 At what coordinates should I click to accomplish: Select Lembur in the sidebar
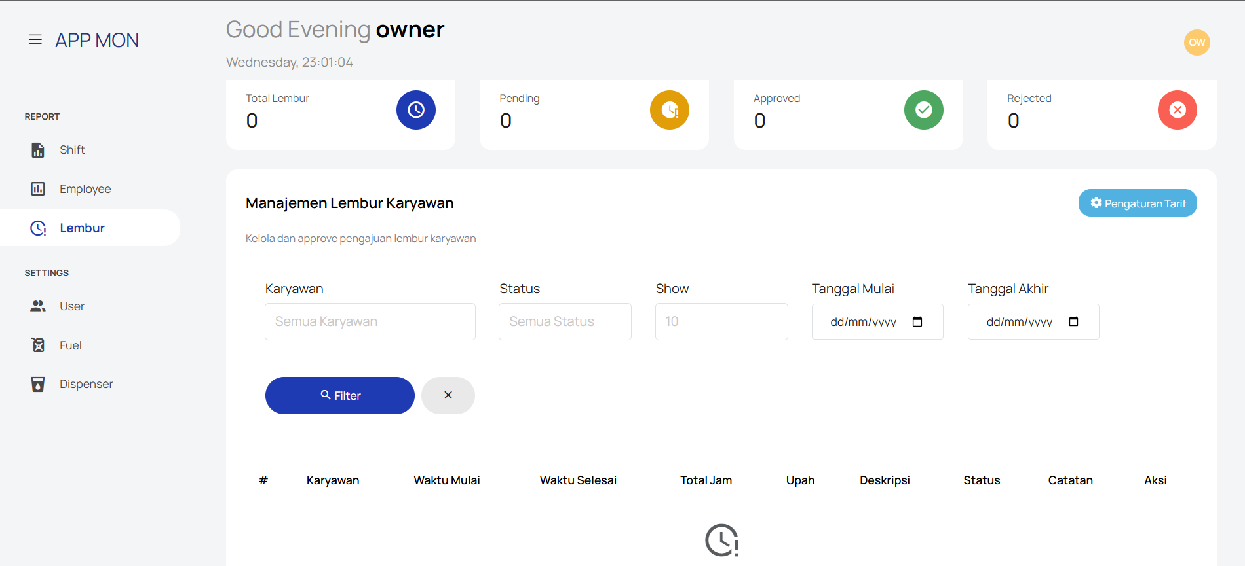coord(82,228)
